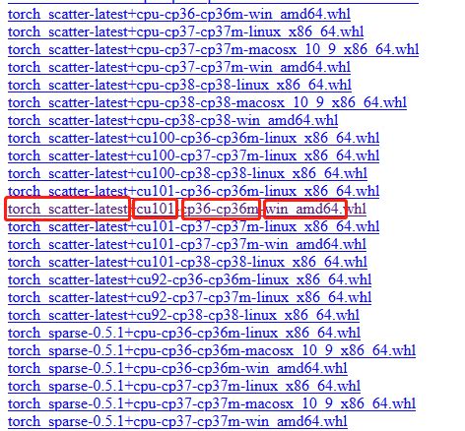The image size is (465, 431).
Task: Download torch_scatter-latest+cu92-cp36-cp36m-linux_x86_64.whl
Action: point(190,279)
